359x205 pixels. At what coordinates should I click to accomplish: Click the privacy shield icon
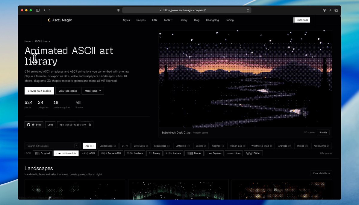[x=119, y=10]
